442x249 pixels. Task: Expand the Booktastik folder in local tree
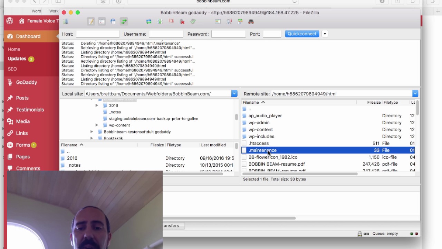coord(92,138)
